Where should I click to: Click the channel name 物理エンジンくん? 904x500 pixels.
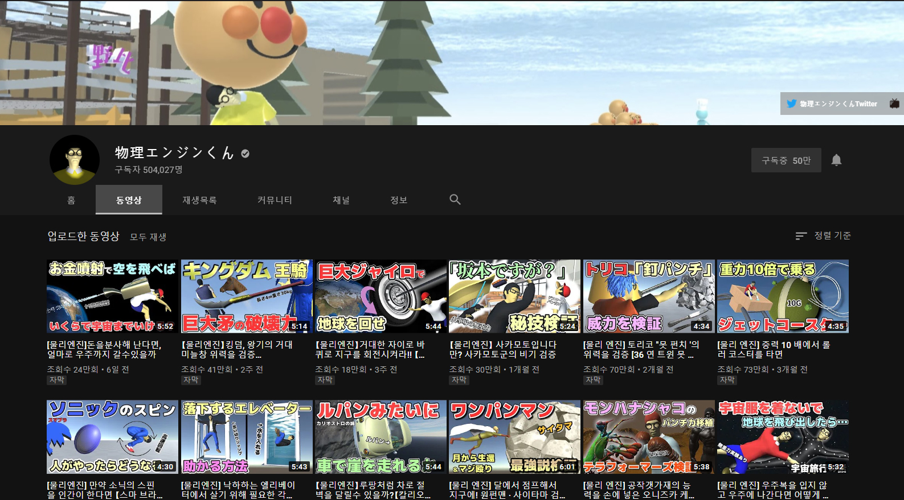click(175, 152)
